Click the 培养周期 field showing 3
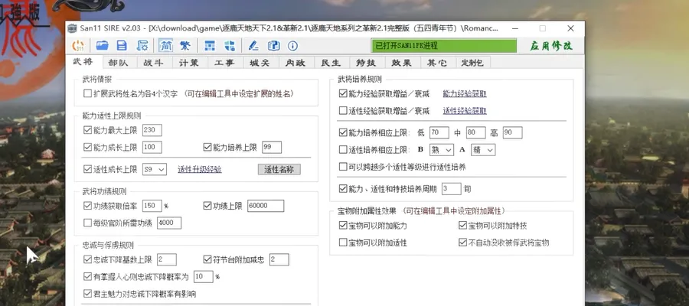The height and width of the screenshot is (306, 689). point(451,189)
